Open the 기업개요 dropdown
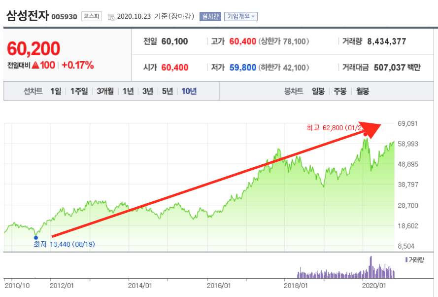438x297 pixels. click(x=240, y=16)
